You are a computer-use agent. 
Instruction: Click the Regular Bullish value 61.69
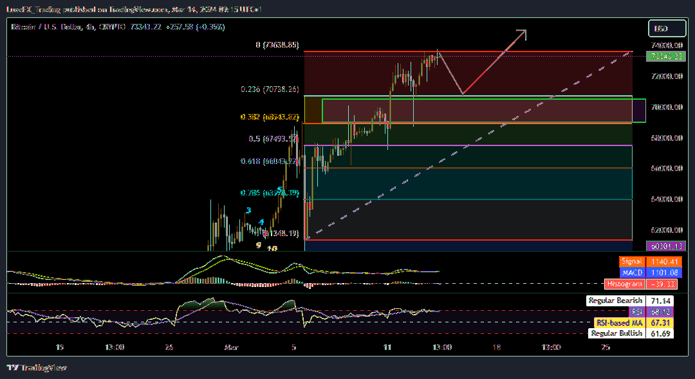click(x=660, y=333)
